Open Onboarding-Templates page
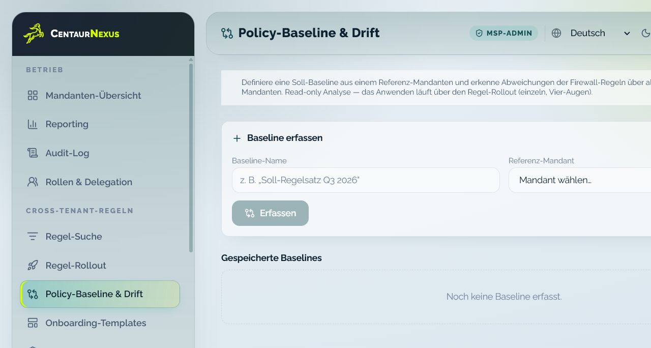The image size is (651, 348). tap(100, 323)
